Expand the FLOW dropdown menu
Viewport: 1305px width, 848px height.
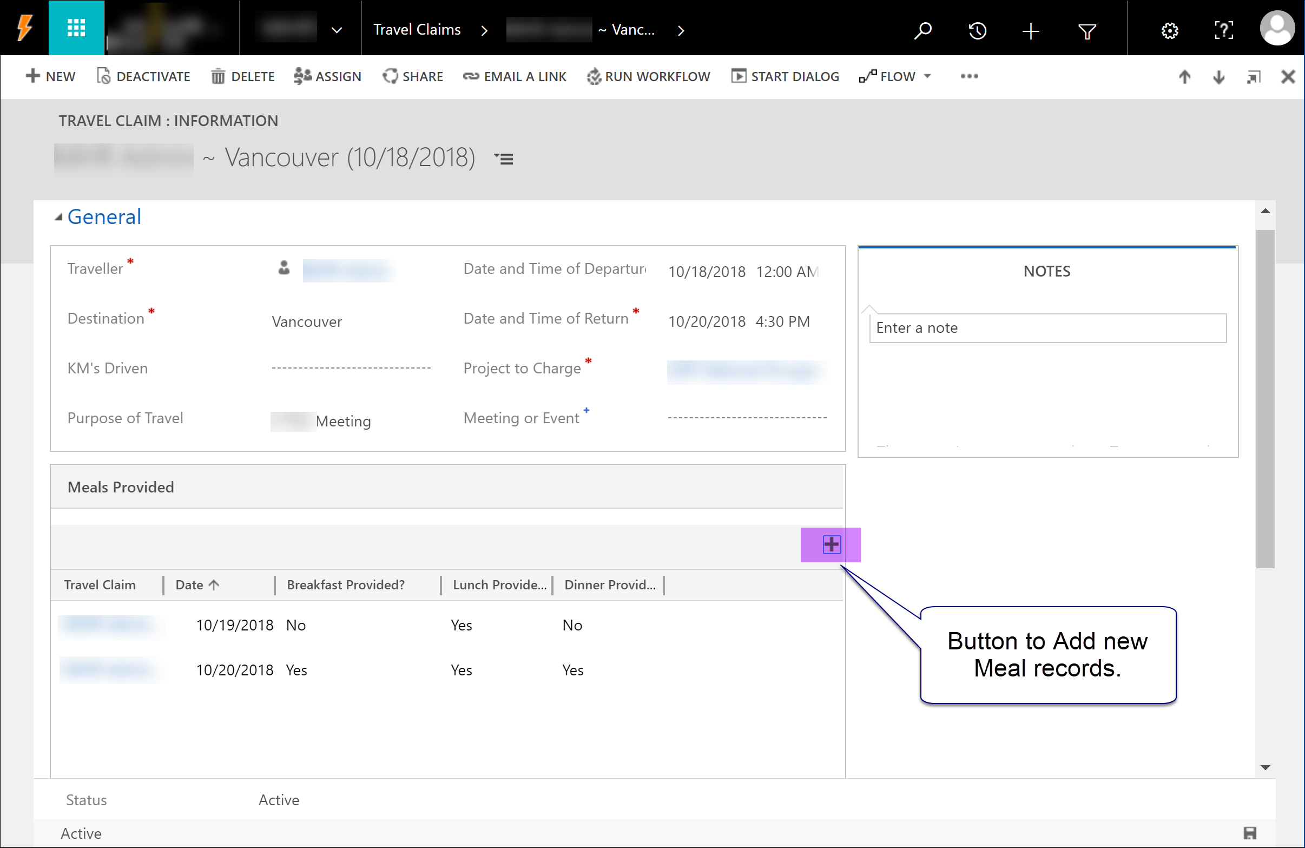(928, 77)
